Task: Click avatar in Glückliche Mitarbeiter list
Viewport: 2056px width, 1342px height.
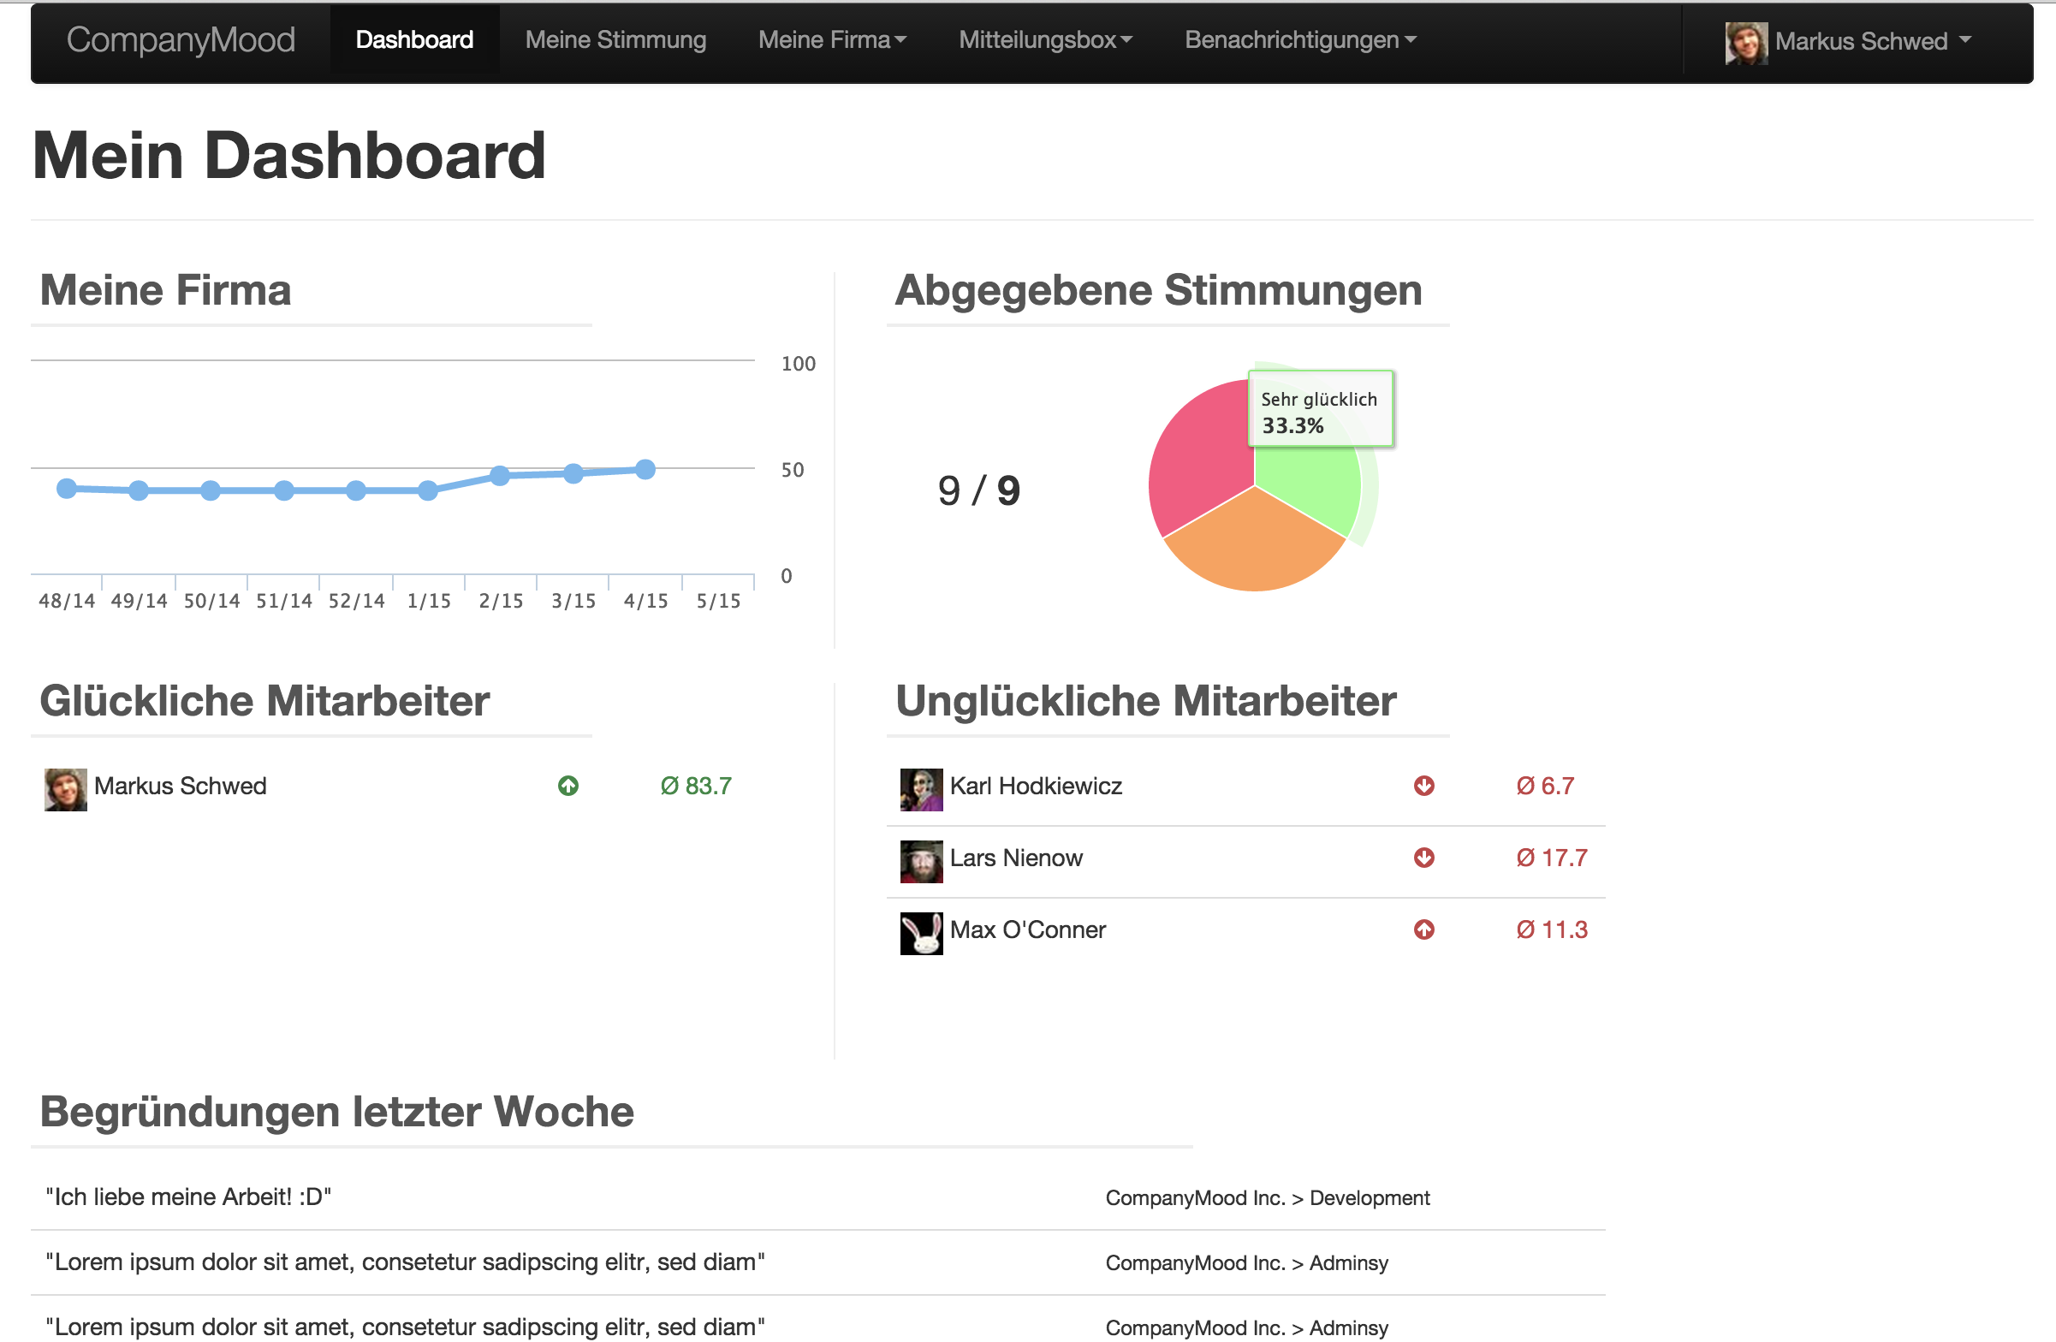Action: coord(66,789)
